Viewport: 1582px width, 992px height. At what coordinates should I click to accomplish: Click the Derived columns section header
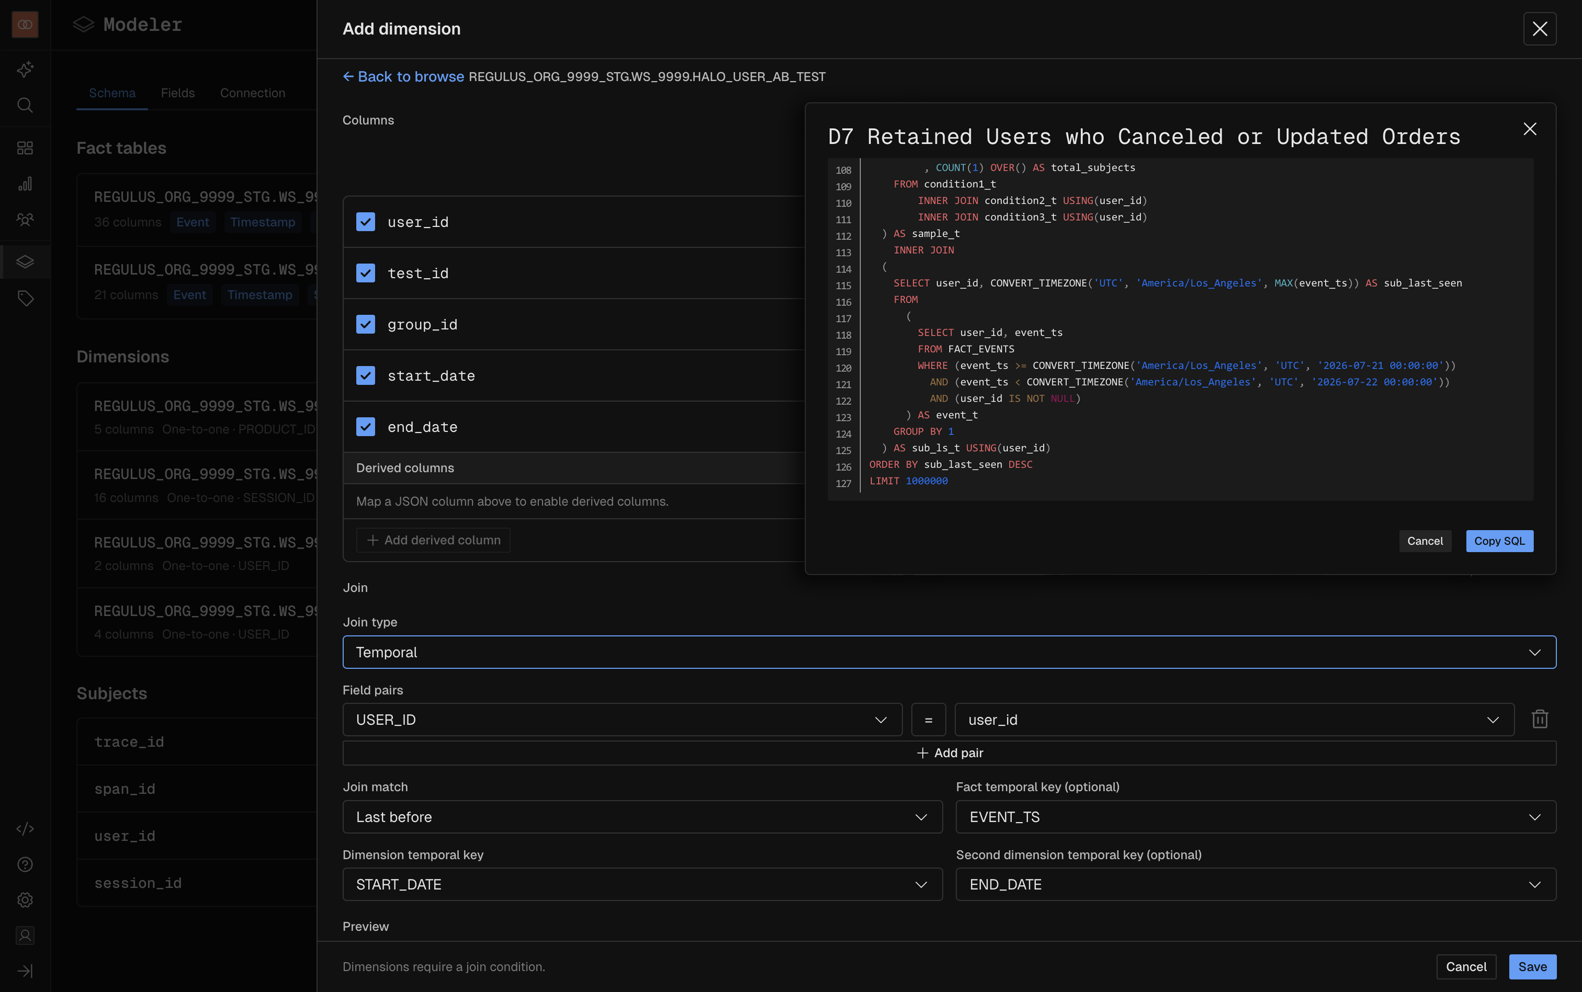pos(573,468)
